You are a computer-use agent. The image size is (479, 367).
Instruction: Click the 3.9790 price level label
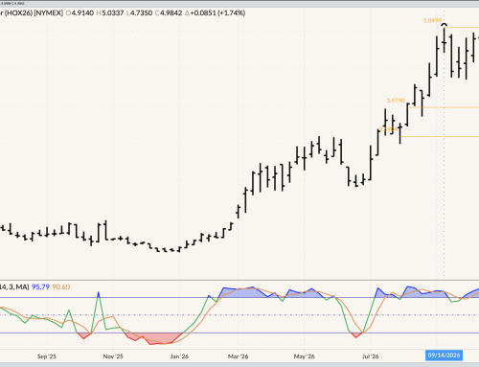click(396, 101)
